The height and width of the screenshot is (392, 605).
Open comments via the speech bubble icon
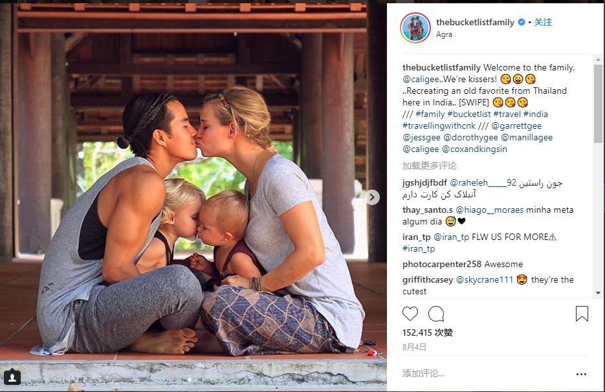click(x=436, y=314)
